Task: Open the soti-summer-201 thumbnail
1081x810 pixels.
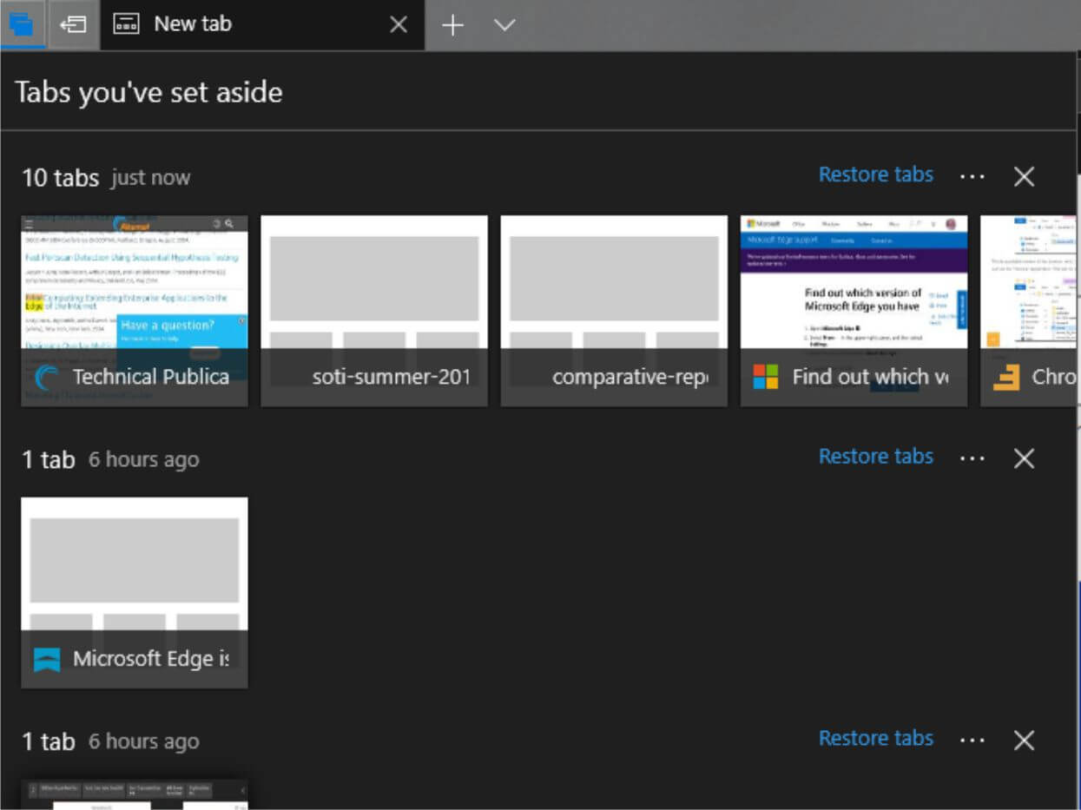Action: [374, 311]
